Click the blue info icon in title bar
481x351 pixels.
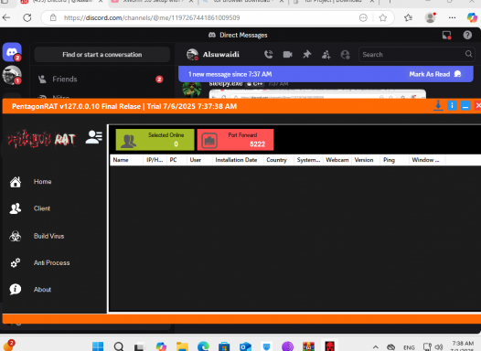point(452,106)
